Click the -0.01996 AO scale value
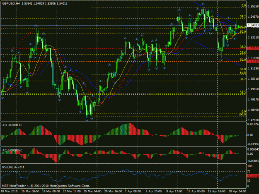This screenshot has width=259, height=194. [253, 144]
